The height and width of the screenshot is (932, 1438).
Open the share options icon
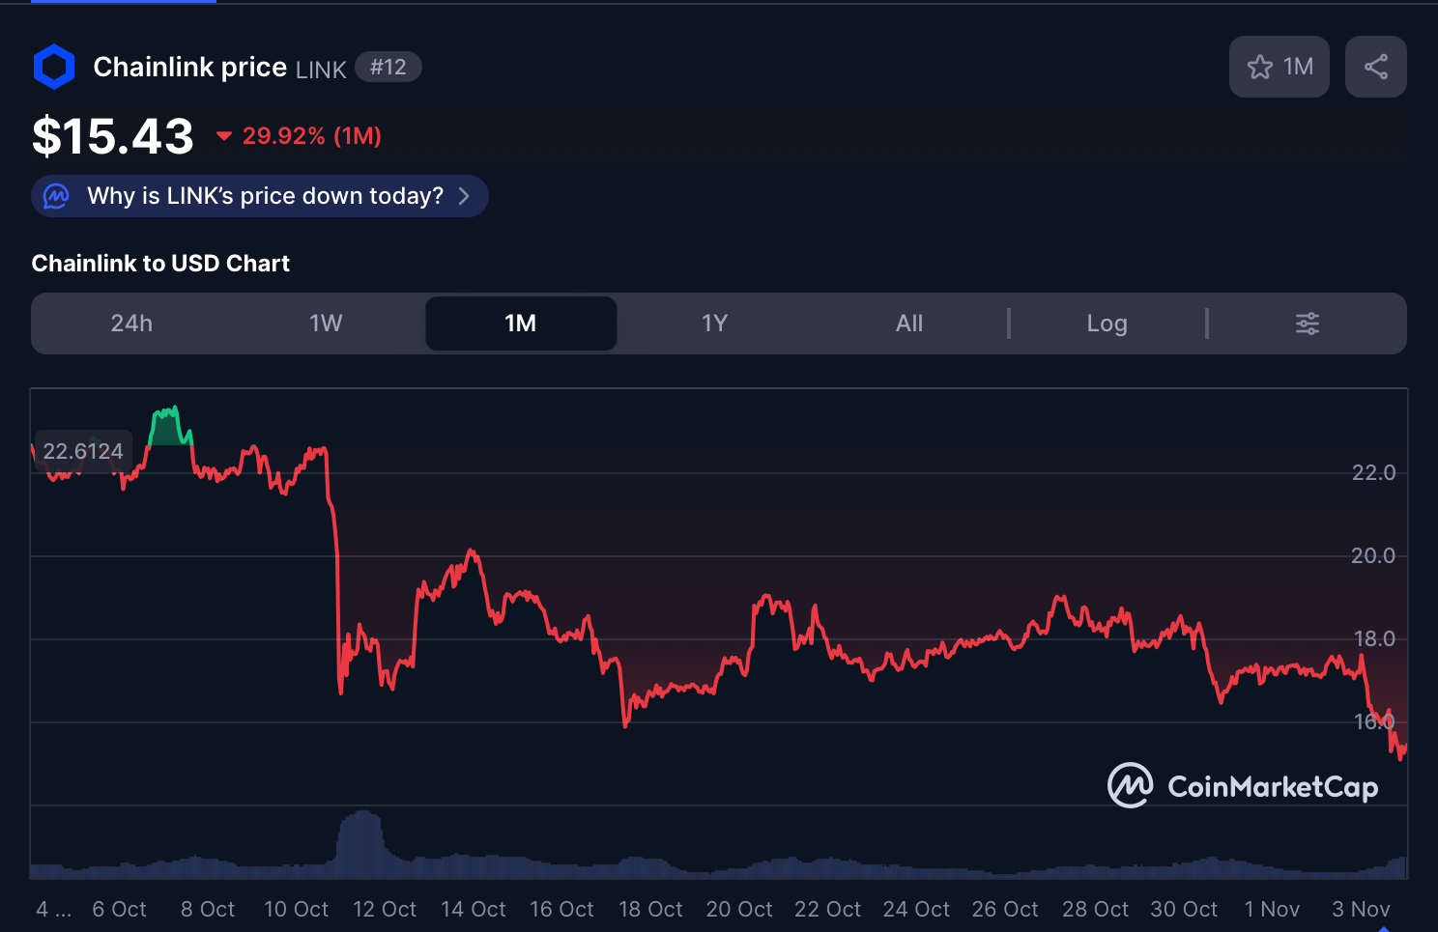[x=1376, y=67]
